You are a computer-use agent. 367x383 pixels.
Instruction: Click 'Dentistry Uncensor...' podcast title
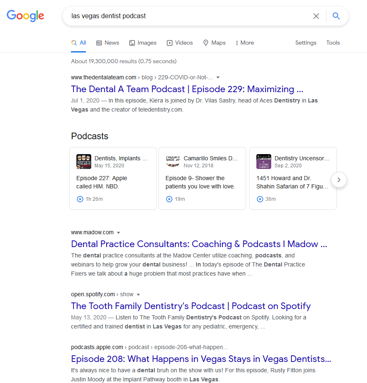click(302, 158)
